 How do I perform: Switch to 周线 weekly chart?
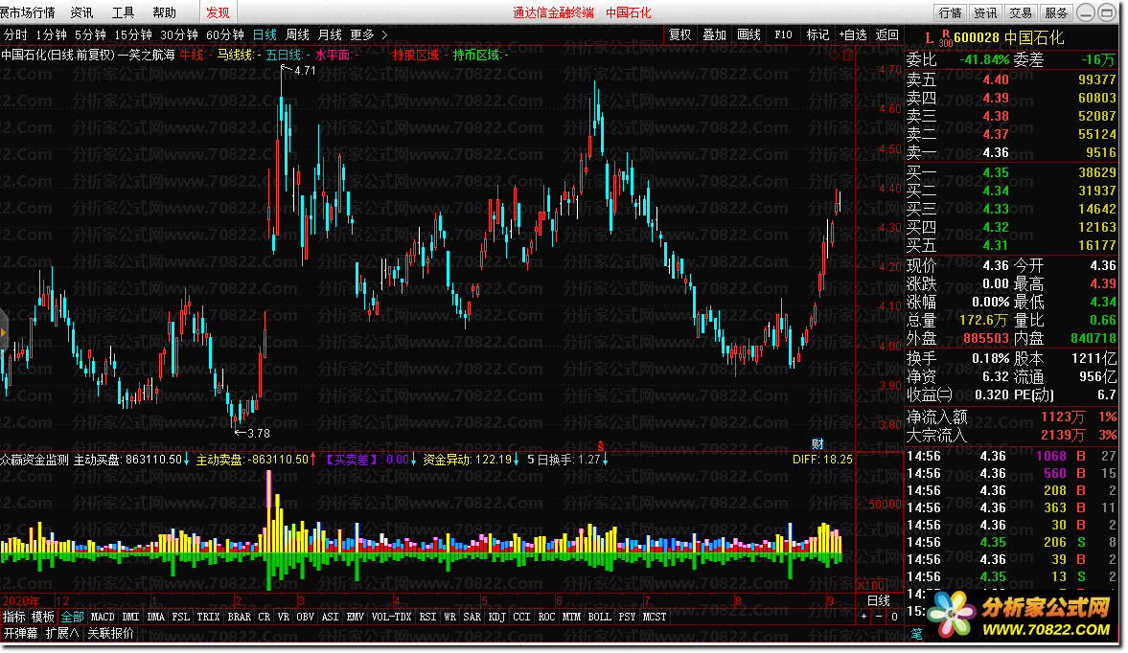click(x=297, y=34)
